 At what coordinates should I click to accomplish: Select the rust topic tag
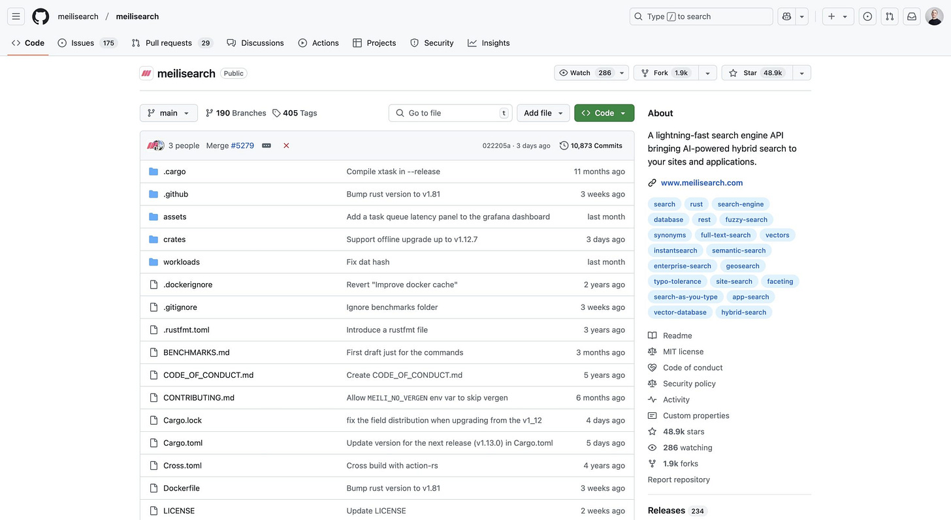(x=696, y=204)
